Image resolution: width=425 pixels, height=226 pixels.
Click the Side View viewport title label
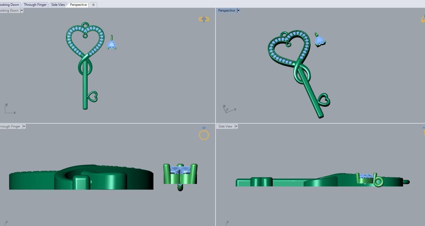225,126
